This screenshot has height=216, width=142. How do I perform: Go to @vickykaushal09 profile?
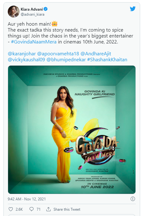[26, 59]
